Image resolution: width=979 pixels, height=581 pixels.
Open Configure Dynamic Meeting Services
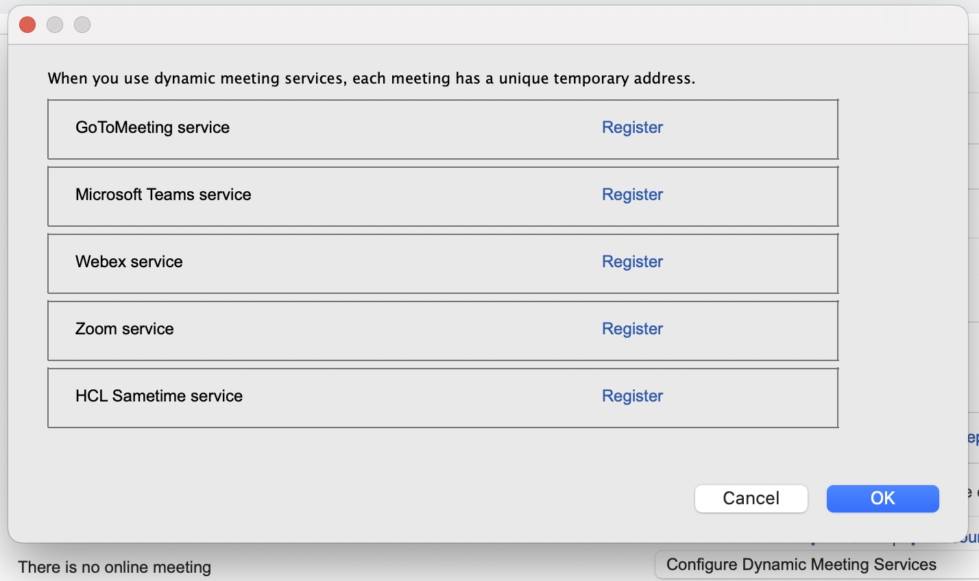point(801,564)
